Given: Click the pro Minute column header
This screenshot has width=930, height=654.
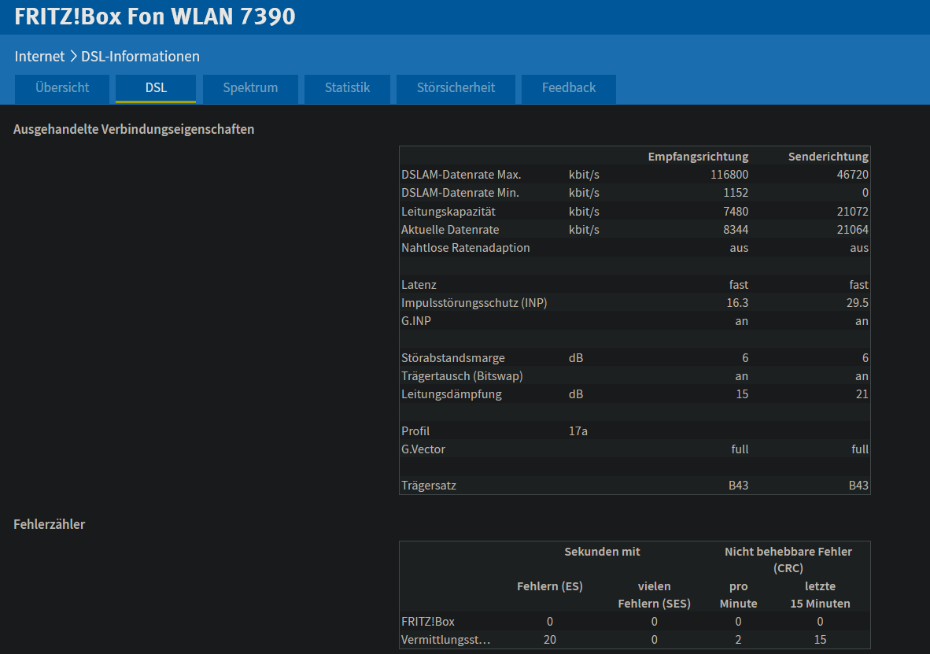Looking at the screenshot, I should (739, 595).
